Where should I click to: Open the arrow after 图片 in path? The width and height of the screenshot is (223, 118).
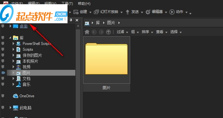click(119, 23)
